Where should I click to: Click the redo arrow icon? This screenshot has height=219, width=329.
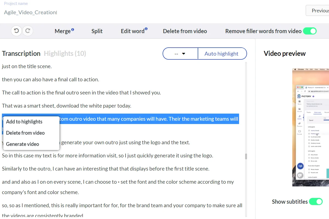point(28,31)
